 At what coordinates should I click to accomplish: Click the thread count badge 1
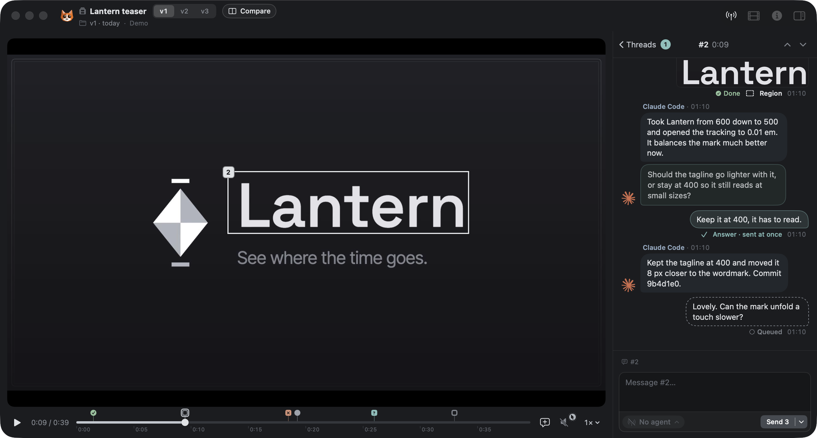(x=665, y=45)
